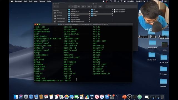178x100 pixels.
Task: Open Time Machine icon in menu bar
Action: 111,1
